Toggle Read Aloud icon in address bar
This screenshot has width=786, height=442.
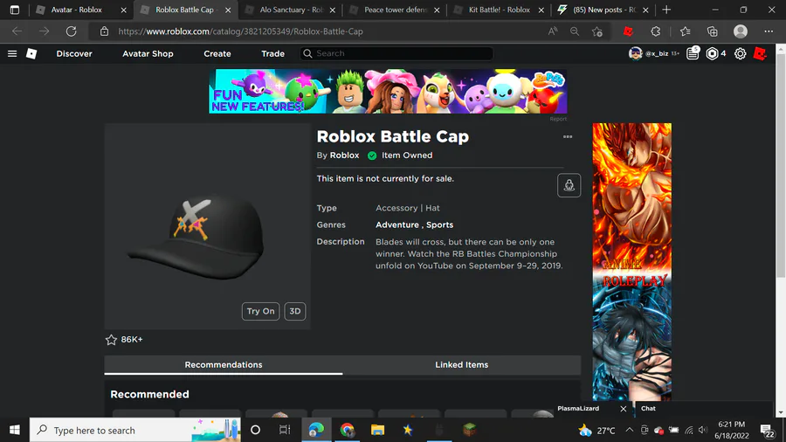click(553, 31)
